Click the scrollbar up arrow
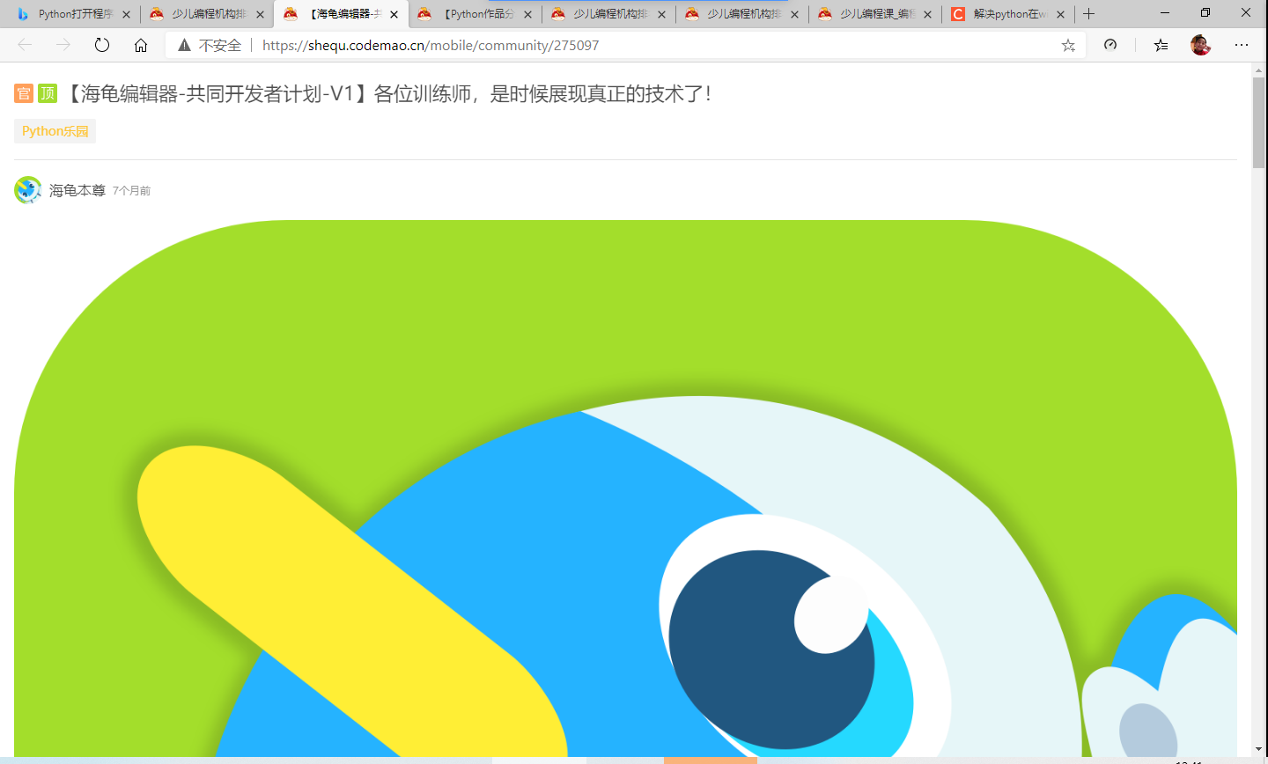The width and height of the screenshot is (1268, 764). point(1259,70)
